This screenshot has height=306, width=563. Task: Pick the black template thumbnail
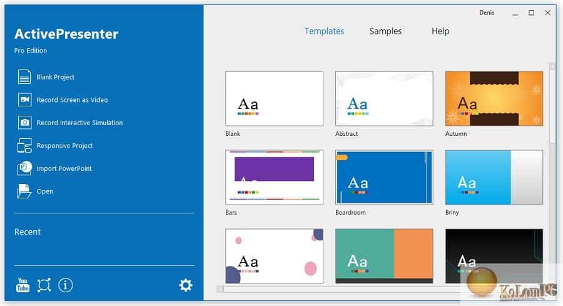[x=494, y=256]
